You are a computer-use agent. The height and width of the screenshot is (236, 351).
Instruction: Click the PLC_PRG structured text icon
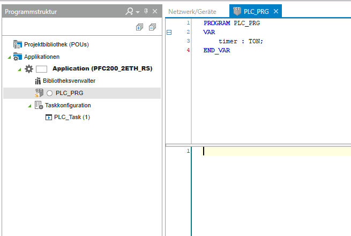click(39, 93)
